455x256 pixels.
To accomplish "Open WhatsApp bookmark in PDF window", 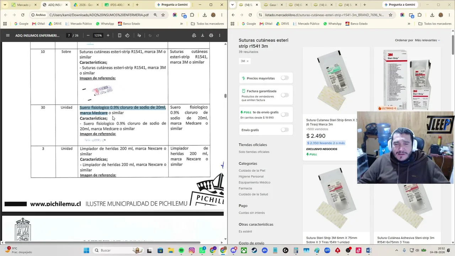I will [x=105, y=24].
